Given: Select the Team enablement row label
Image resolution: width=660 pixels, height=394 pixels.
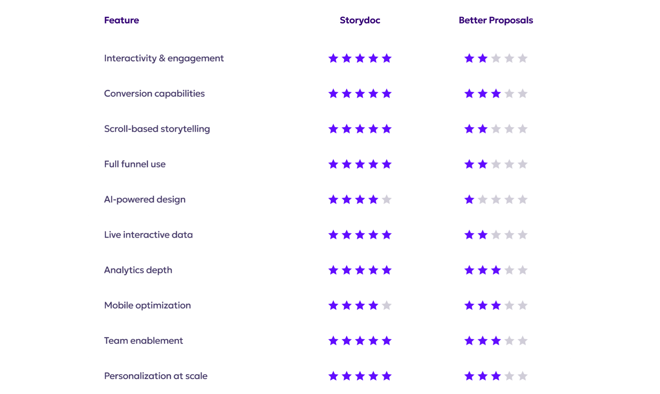Looking at the screenshot, I should [143, 341].
